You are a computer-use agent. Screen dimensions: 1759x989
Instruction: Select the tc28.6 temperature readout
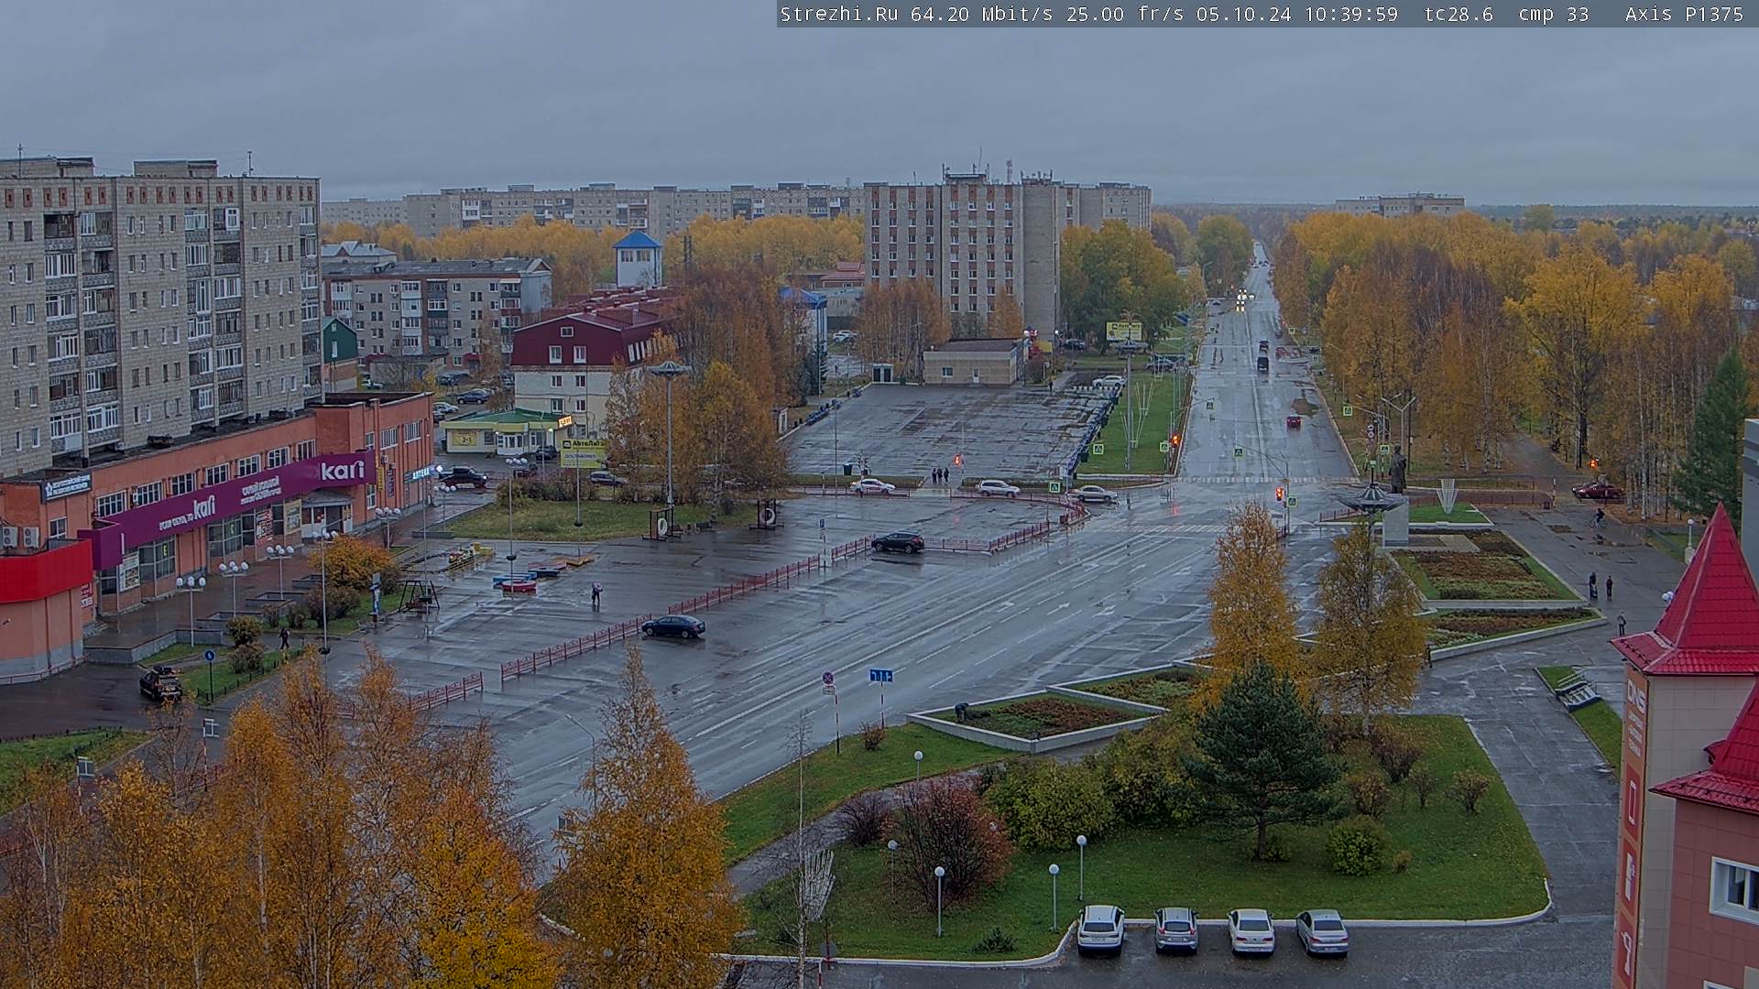1459,14
